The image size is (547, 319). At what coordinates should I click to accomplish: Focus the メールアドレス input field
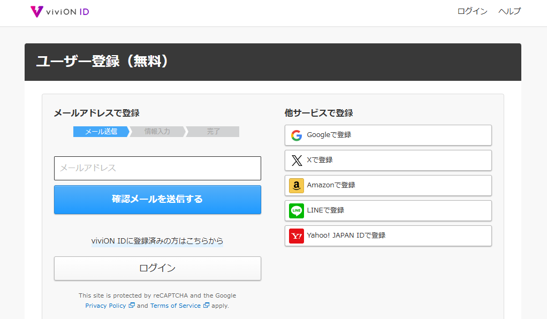(x=157, y=168)
